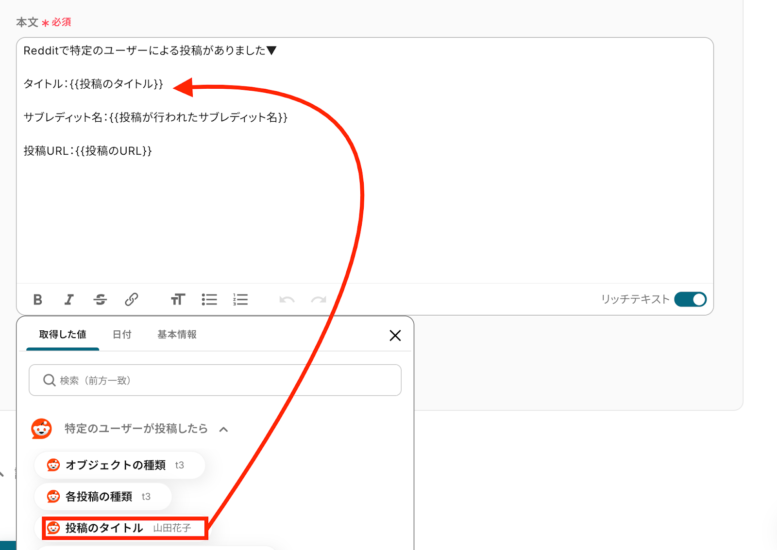The image size is (777, 550).
Task: Click the magnifier icon in search box
Action: point(49,380)
